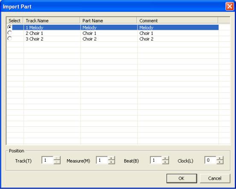236x189 pixels.
Task: Click the '1 Melody' track name cell
Action: (x=52, y=28)
